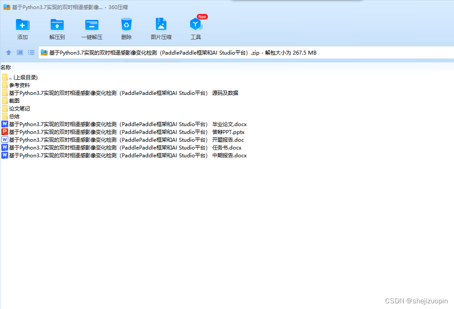Click the 解压到 (Extract to) icon
The image size is (454, 309).
pyautogui.click(x=57, y=25)
